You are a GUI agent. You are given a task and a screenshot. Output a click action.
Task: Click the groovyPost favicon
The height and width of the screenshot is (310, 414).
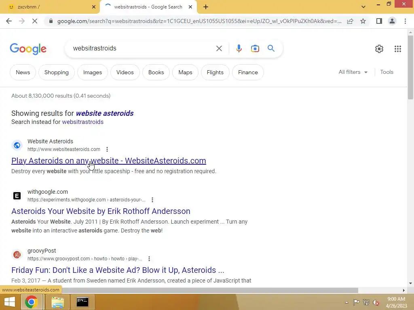click(x=17, y=255)
